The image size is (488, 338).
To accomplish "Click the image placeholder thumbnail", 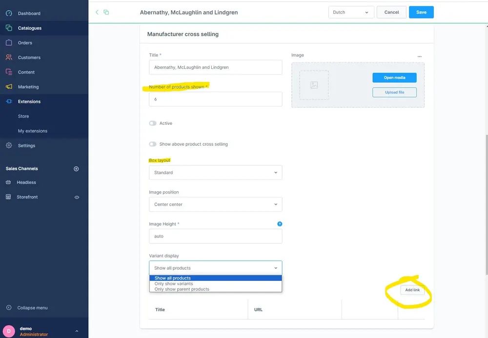I will click(x=314, y=85).
